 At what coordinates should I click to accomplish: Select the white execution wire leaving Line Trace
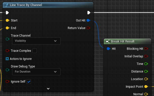click(x=124, y=12)
